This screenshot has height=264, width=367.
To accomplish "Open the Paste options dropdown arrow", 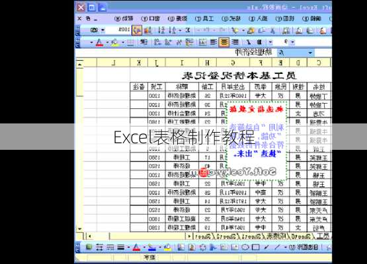I will pos(243,30).
